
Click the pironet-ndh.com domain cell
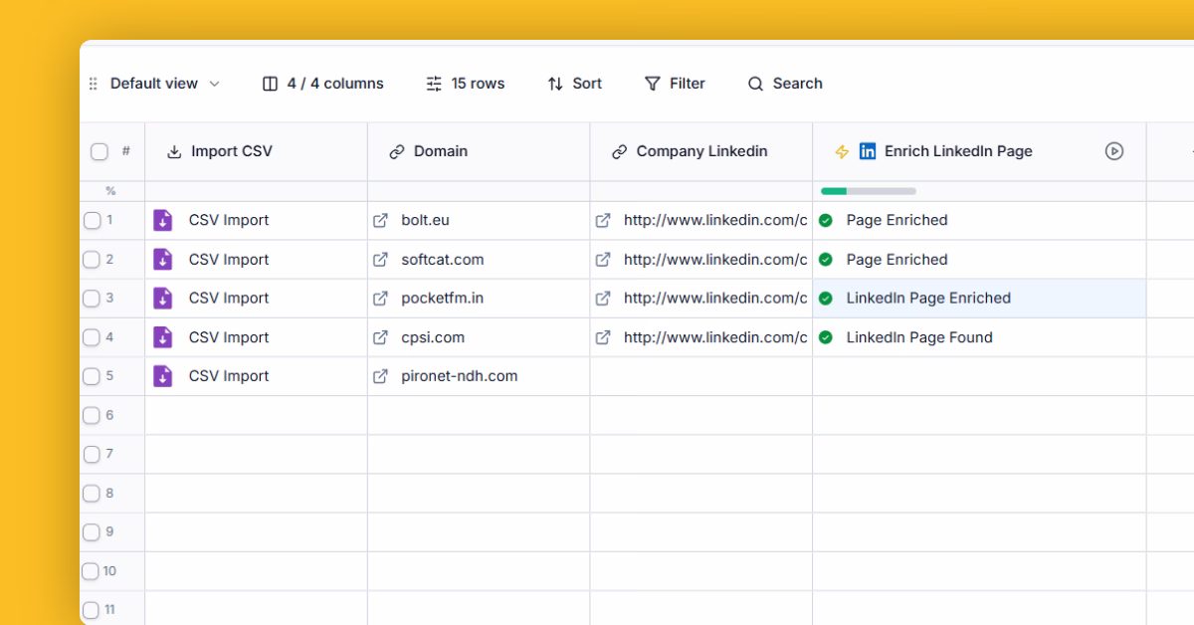(x=479, y=376)
